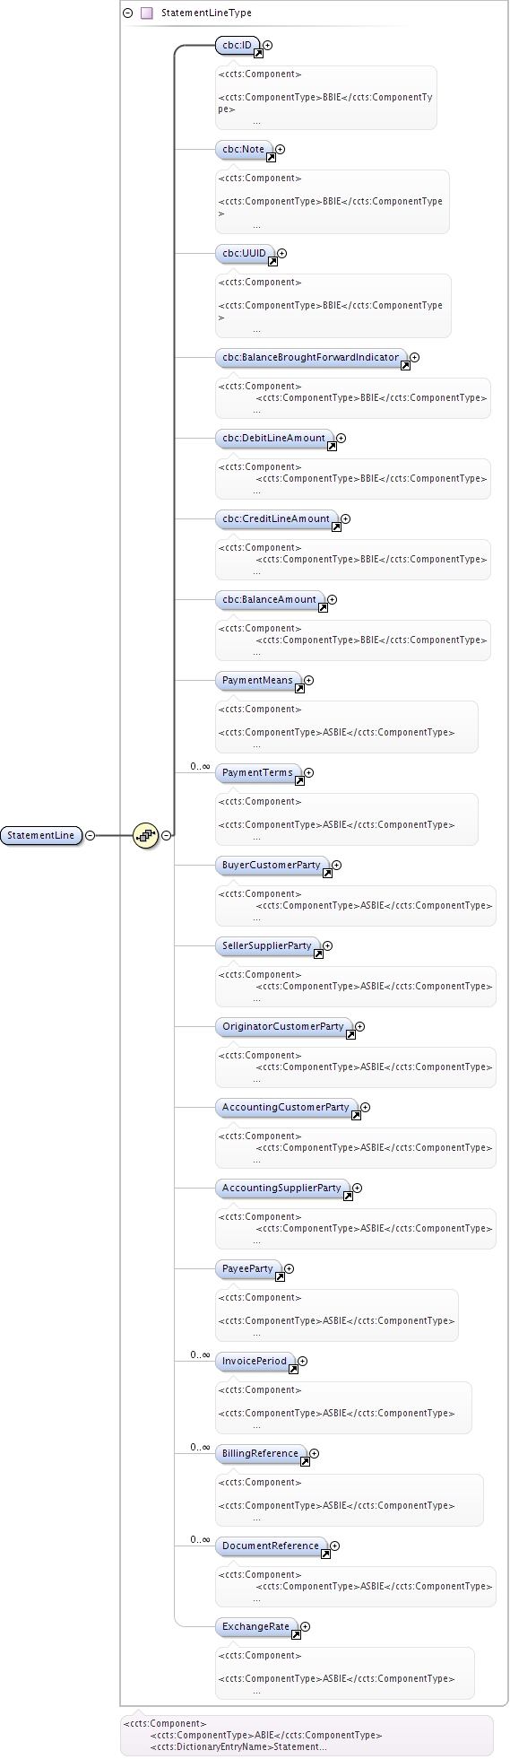Collapse the sequence compositor with minus button

[167, 835]
